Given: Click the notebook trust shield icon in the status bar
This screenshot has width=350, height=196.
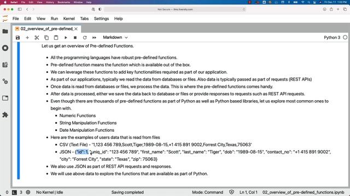Looking at the screenshot, I should 231,192.
